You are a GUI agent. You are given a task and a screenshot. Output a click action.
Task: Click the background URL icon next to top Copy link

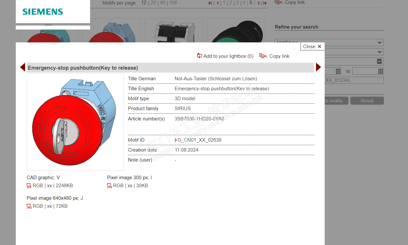(x=279, y=2)
